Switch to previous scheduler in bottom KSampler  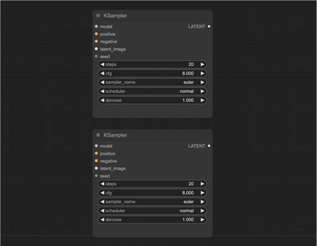tap(102, 211)
